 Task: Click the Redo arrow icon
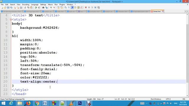click(x=39, y=8)
